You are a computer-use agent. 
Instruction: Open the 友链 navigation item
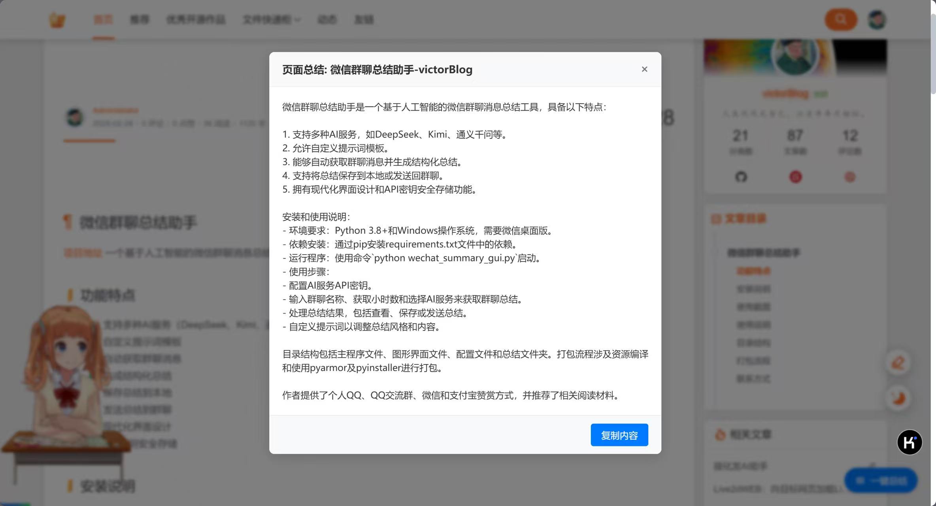pyautogui.click(x=364, y=19)
